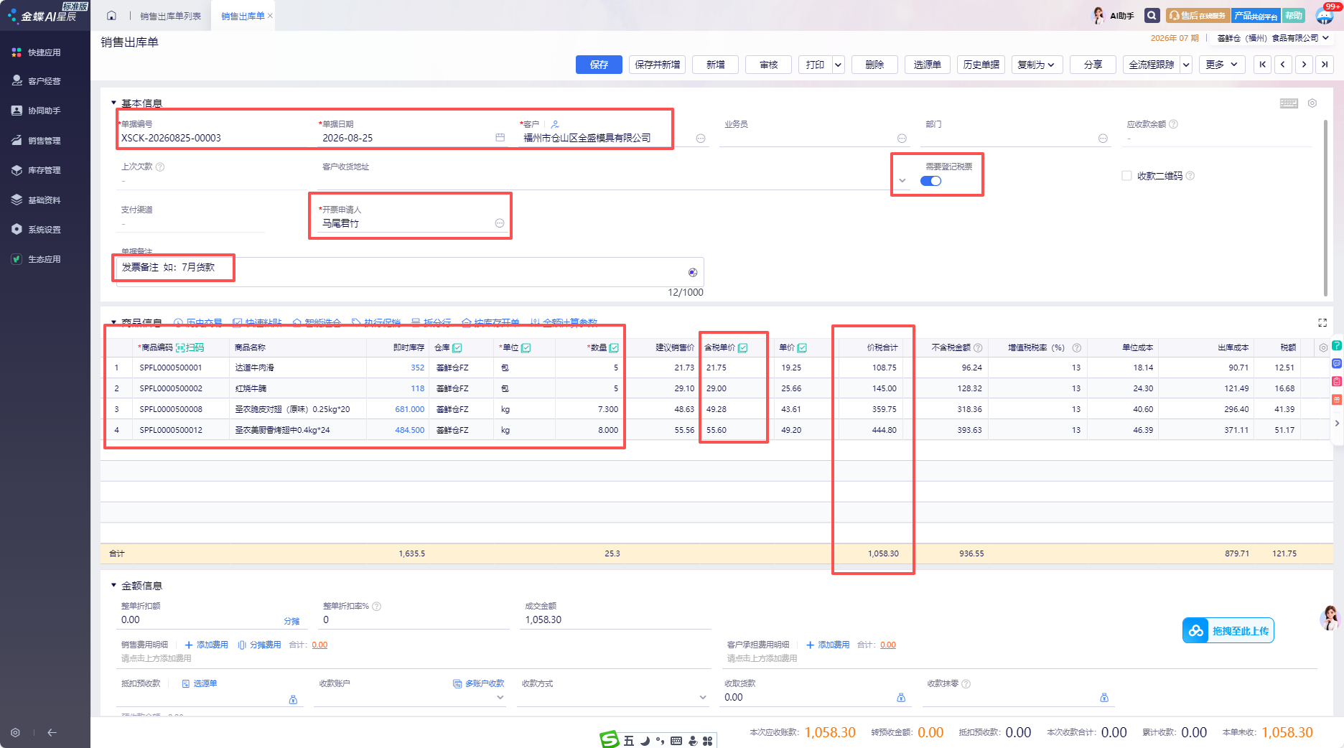
Task: Click the 审核 button
Action: (768, 65)
